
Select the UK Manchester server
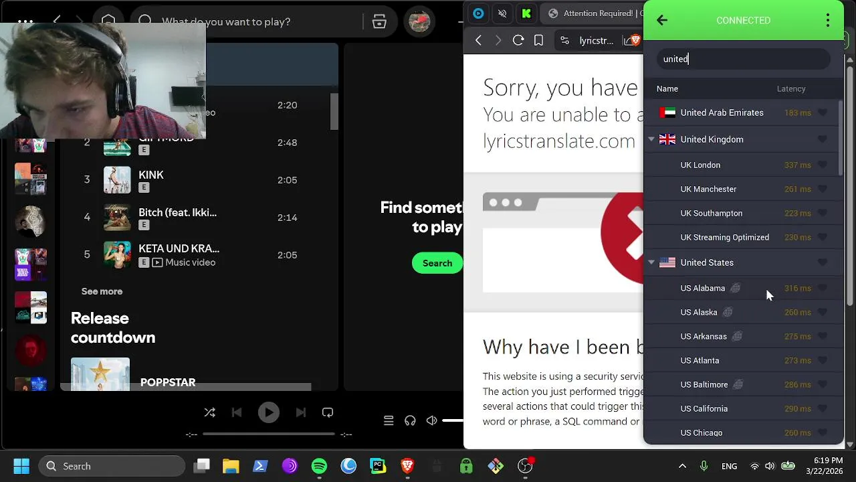point(742,189)
